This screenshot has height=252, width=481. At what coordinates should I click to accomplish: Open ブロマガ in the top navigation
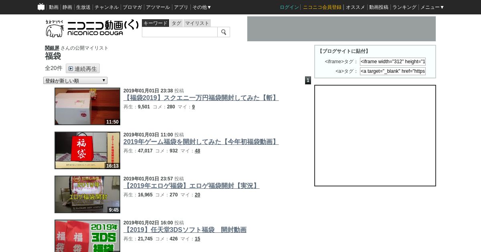coord(132,7)
